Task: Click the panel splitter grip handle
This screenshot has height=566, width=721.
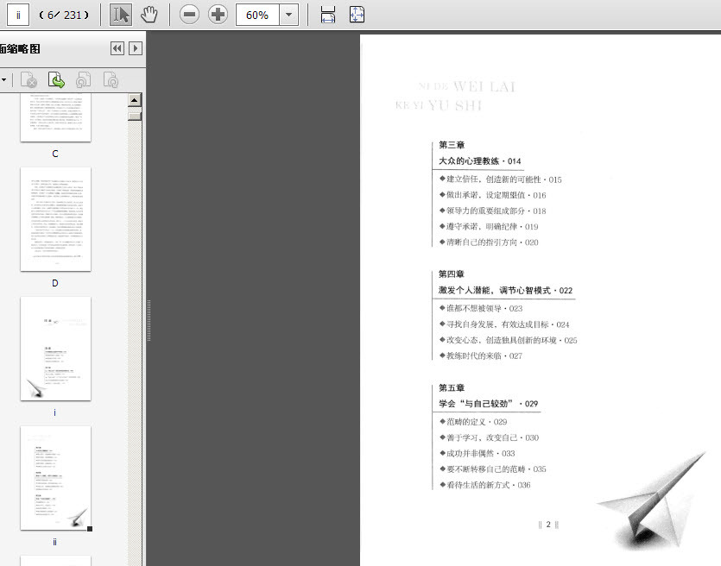Action: (x=149, y=320)
